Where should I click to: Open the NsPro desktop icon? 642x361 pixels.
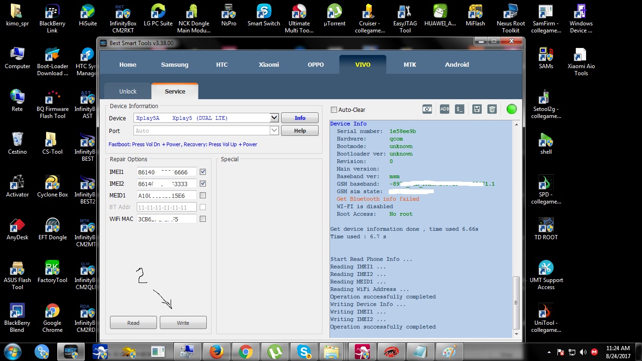point(229,16)
